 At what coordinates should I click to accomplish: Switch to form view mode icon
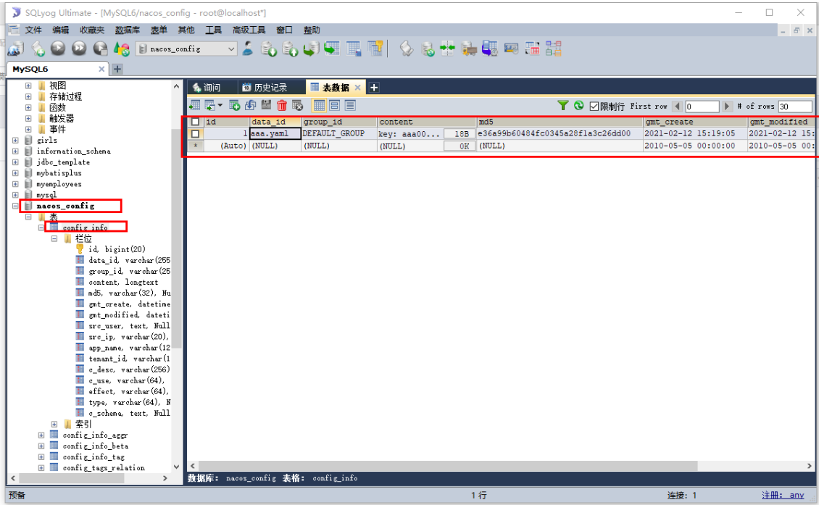335,106
